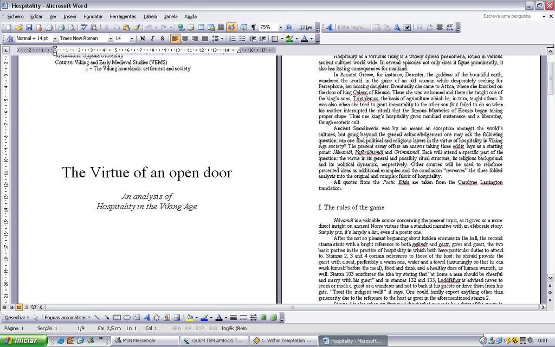This screenshot has width=555, height=347.
Task: Toggle Underline (S) formatting
Action: click(162, 38)
